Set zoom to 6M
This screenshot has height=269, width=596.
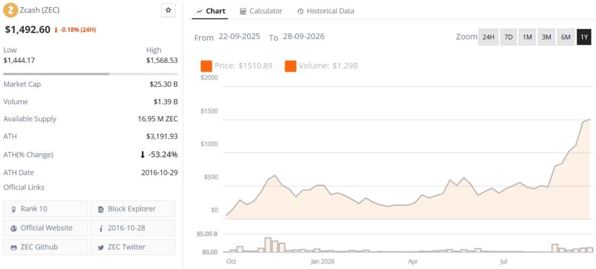(566, 37)
